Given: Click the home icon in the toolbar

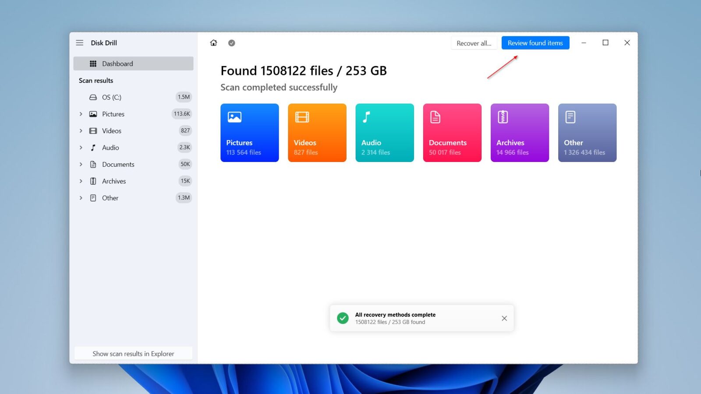Looking at the screenshot, I should [x=213, y=43].
